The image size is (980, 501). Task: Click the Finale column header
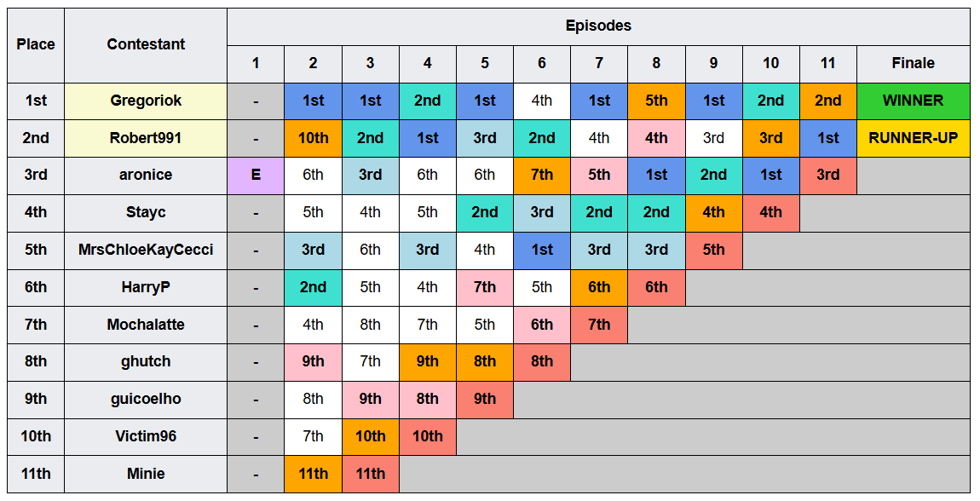tap(914, 64)
